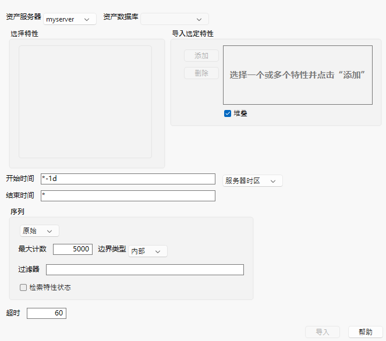Open the 资产服务器 myserver dropdown

[70, 19]
